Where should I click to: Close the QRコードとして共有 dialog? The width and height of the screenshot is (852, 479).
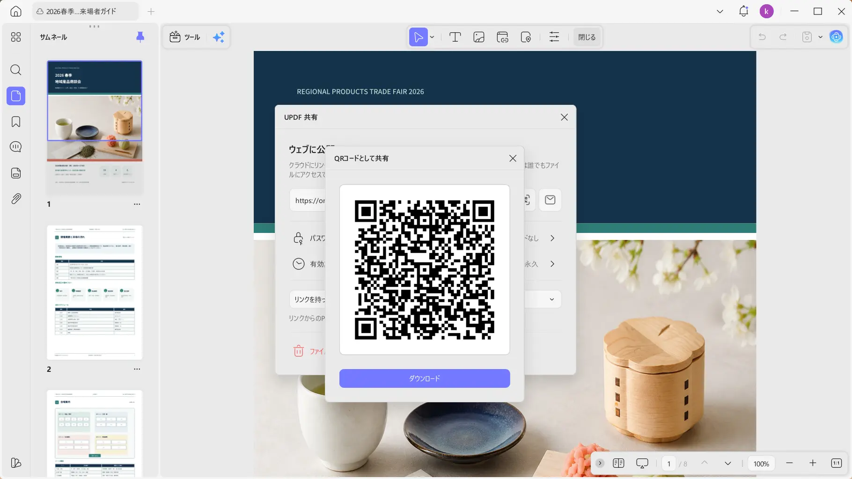[x=513, y=158]
